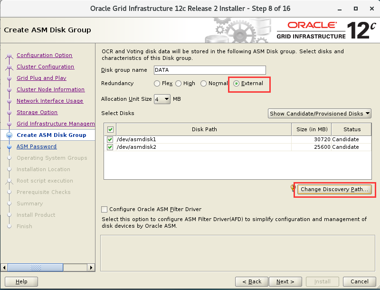Click the 30720 size cell
The image size is (380, 290).
(312, 139)
